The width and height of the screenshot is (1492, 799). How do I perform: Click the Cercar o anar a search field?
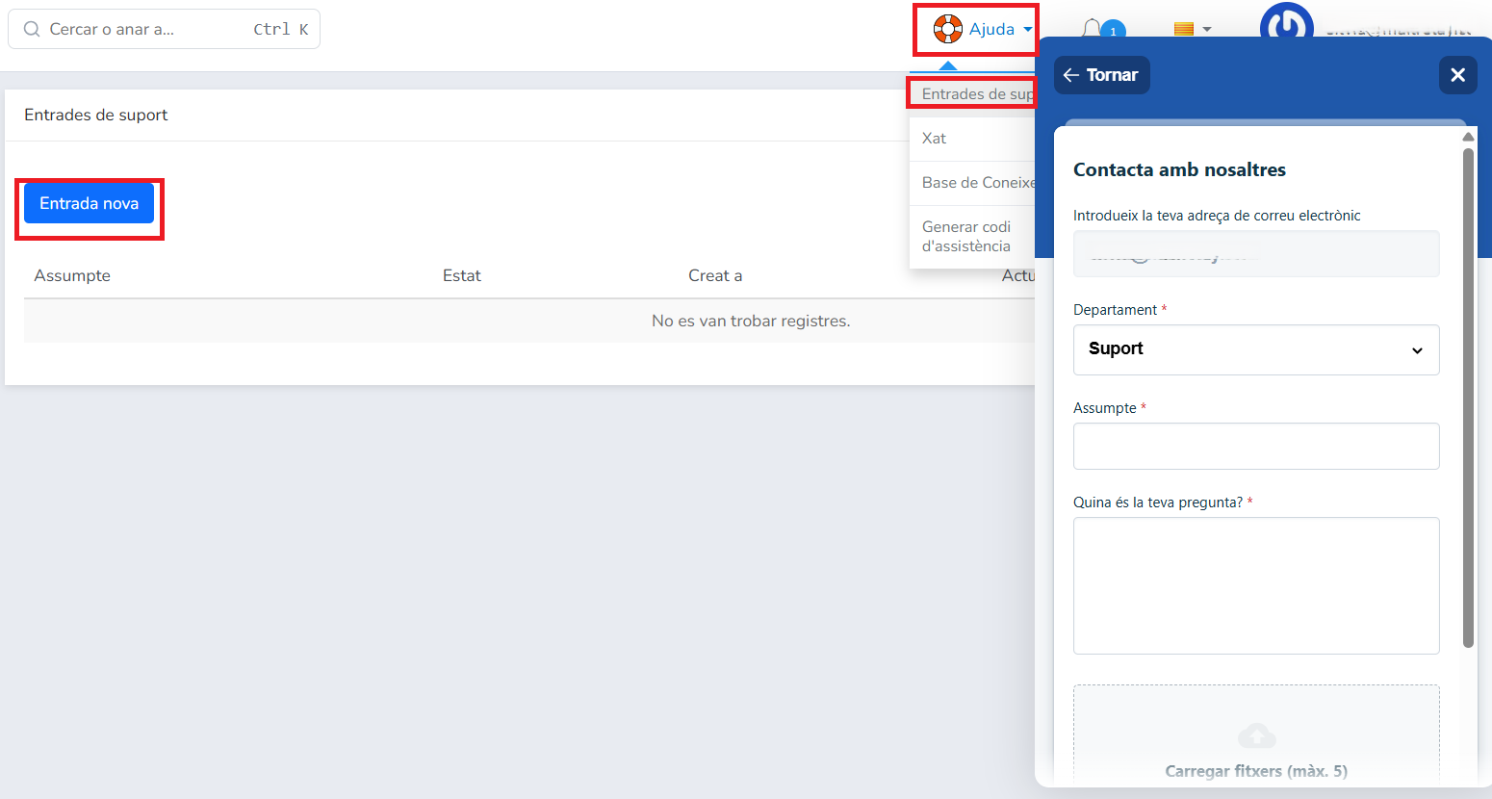tap(164, 29)
